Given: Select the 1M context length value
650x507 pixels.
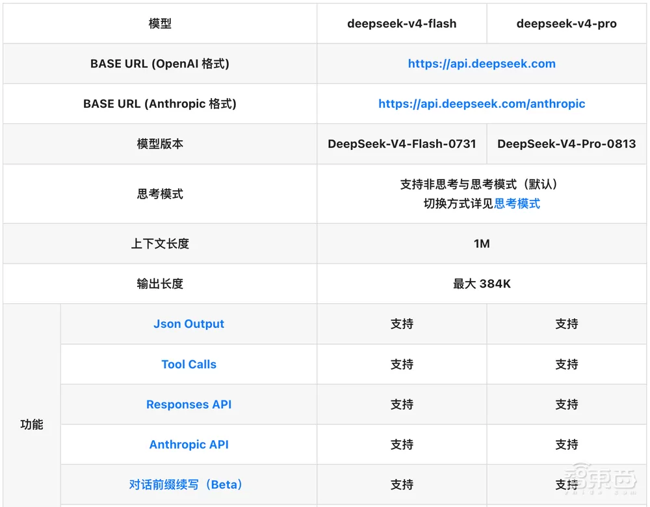Looking at the screenshot, I should (x=482, y=244).
